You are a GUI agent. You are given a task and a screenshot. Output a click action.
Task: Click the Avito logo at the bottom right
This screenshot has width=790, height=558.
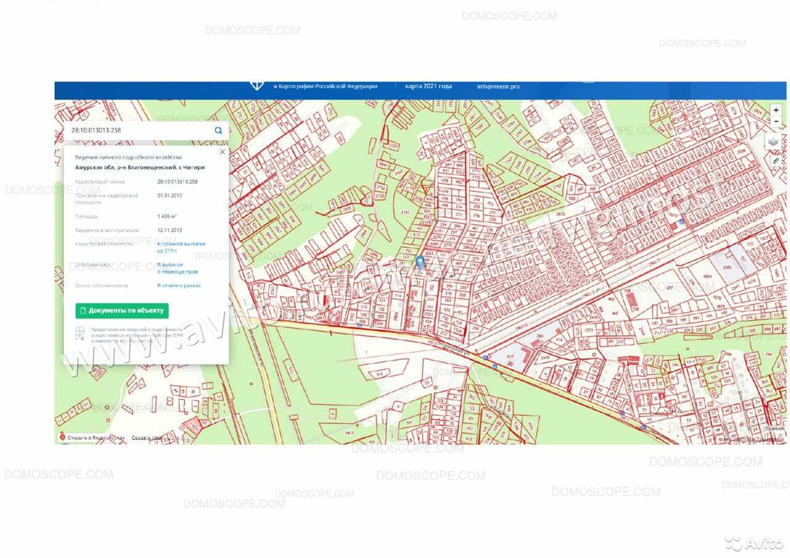pyautogui.click(x=754, y=543)
